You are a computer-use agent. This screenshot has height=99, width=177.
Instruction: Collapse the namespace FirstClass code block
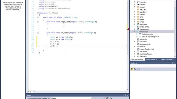coord(38,13)
